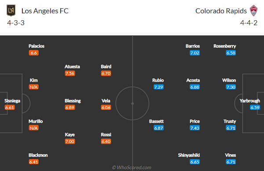This screenshot has height=171, width=264.
Task: Click the 4-4-2 formation label
Action: [249, 23]
